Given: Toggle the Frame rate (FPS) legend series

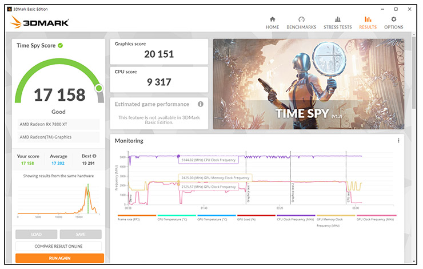Looking at the screenshot, I should tap(136, 219).
